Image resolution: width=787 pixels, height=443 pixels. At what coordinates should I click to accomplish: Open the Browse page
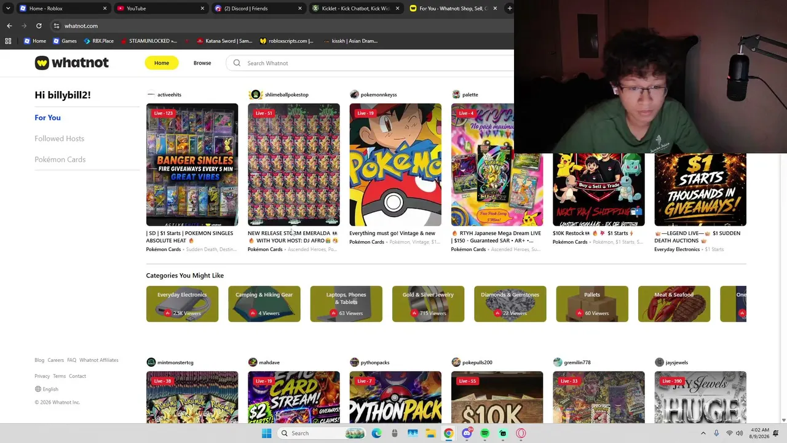[202, 63]
